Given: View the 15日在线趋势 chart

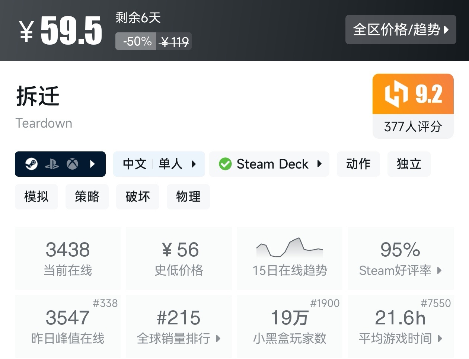Looking at the screenshot, I should (x=290, y=258).
